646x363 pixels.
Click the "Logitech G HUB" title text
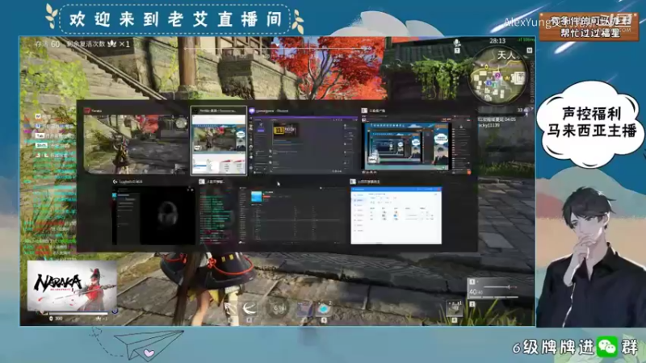pos(131,181)
